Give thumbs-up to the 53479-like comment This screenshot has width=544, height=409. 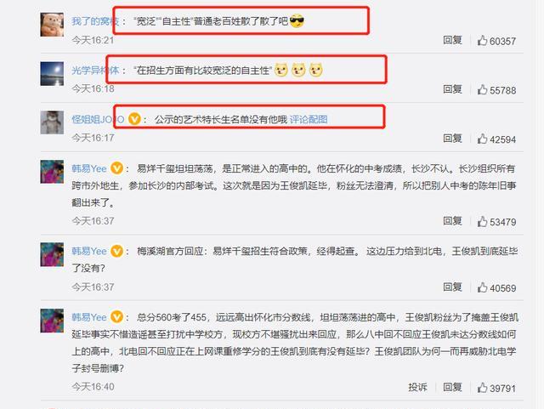[482, 222]
